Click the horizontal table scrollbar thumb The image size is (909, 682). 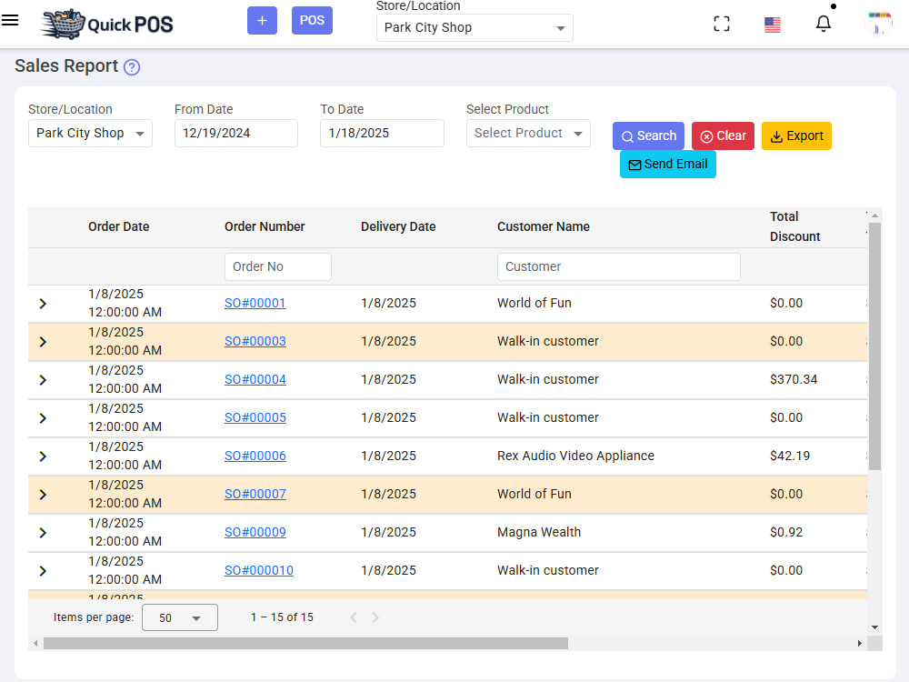click(x=305, y=644)
